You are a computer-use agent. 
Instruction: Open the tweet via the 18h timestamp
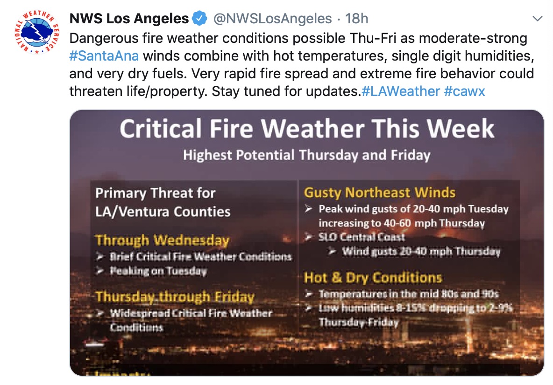coord(357,19)
